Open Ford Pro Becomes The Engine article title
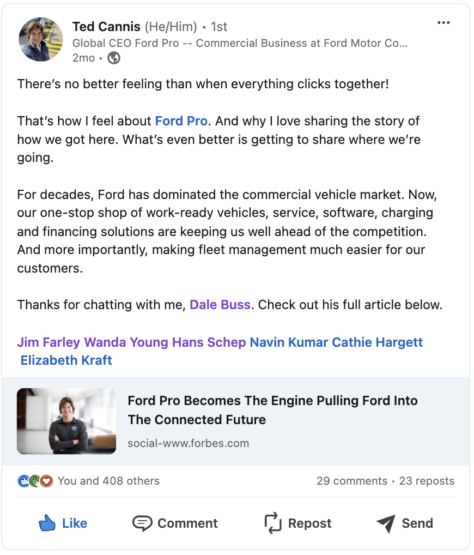This screenshot has height=555, width=474. coord(273,410)
